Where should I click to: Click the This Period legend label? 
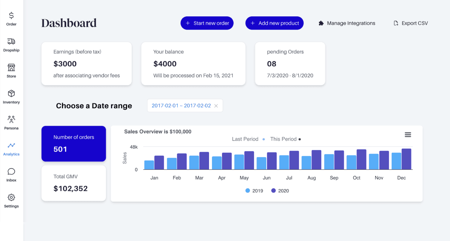[x=283, y=139]
